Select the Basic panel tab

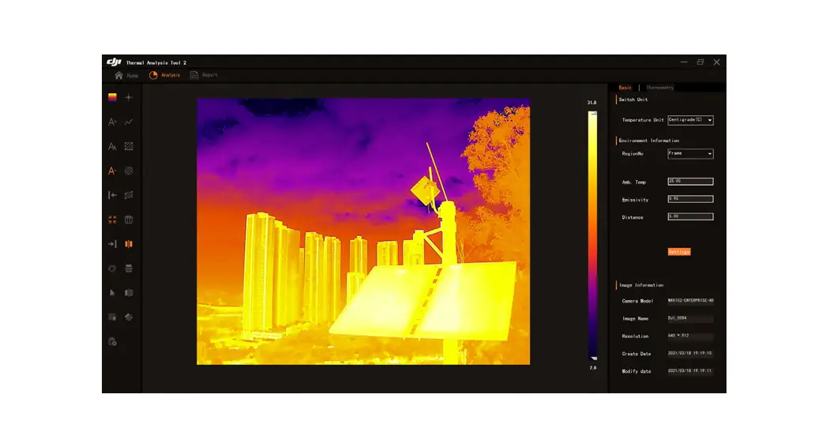tap(625, 88)
